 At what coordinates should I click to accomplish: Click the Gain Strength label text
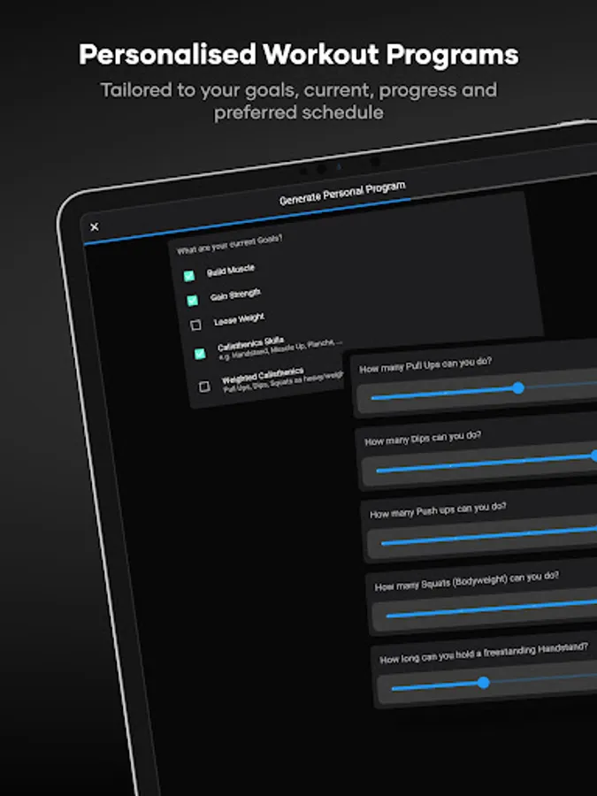click(235, 295)
